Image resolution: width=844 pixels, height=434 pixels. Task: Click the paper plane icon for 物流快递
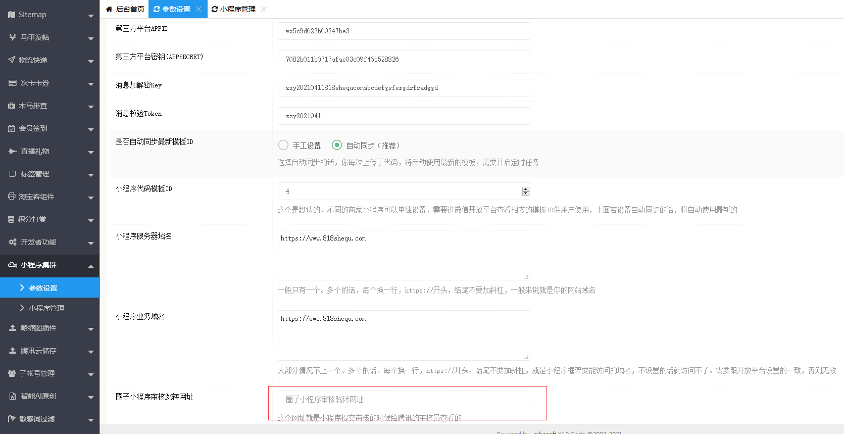point(12,60)
